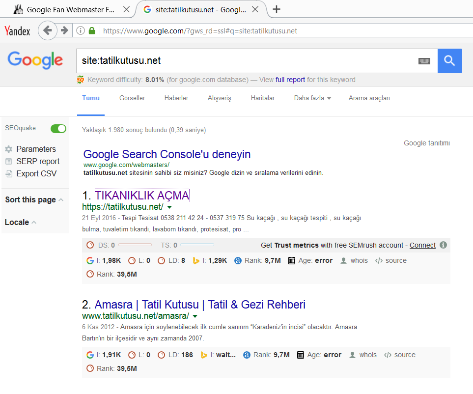Click the blue magnifier search button
473x394 pixels.
pos(449,60)
